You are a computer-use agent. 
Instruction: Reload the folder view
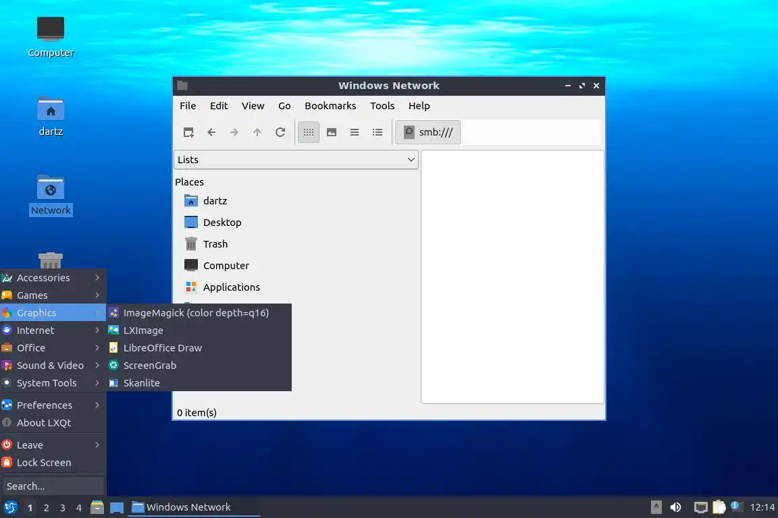pos(280,132)
